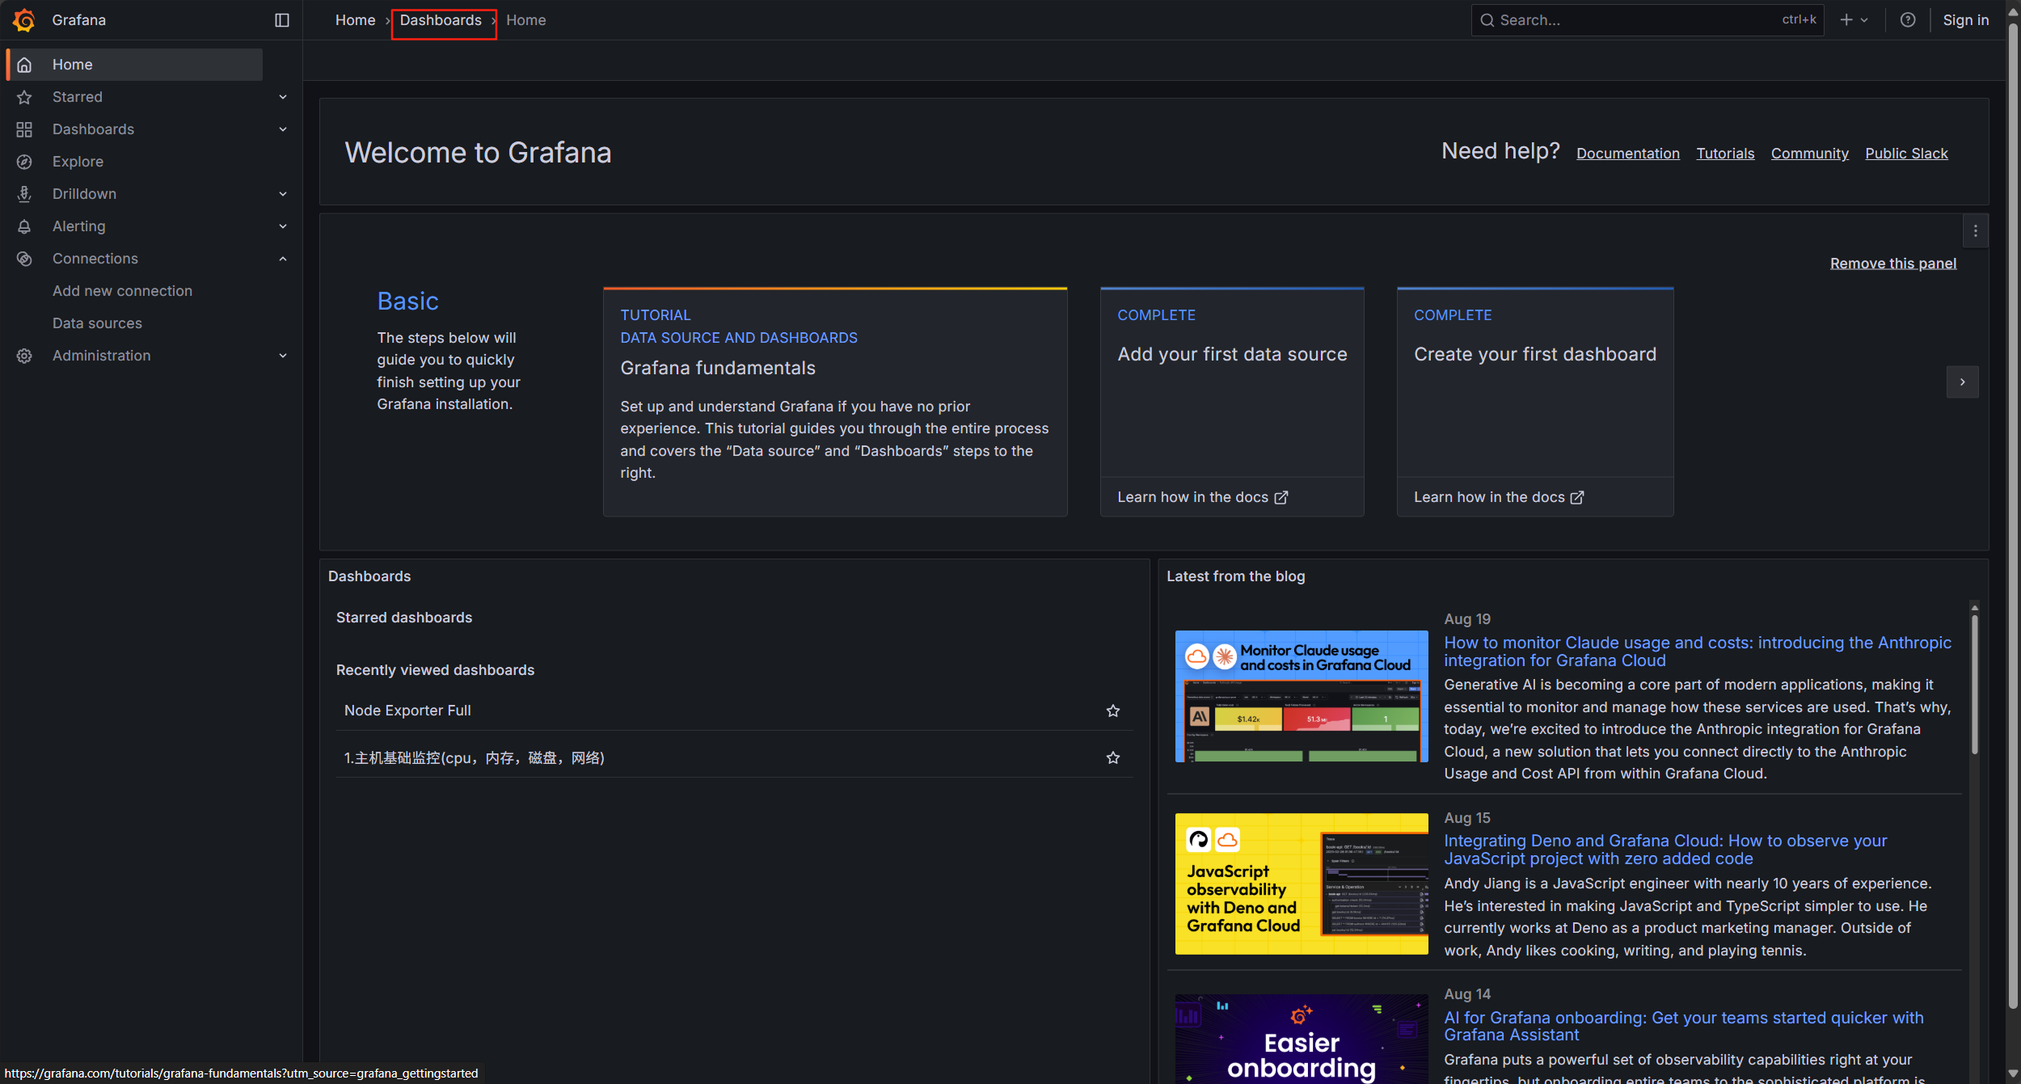Viewport: 2021px width, 1084px height.
Task: Open the Node Exporter Full dashboard
Action: [407, 711]
